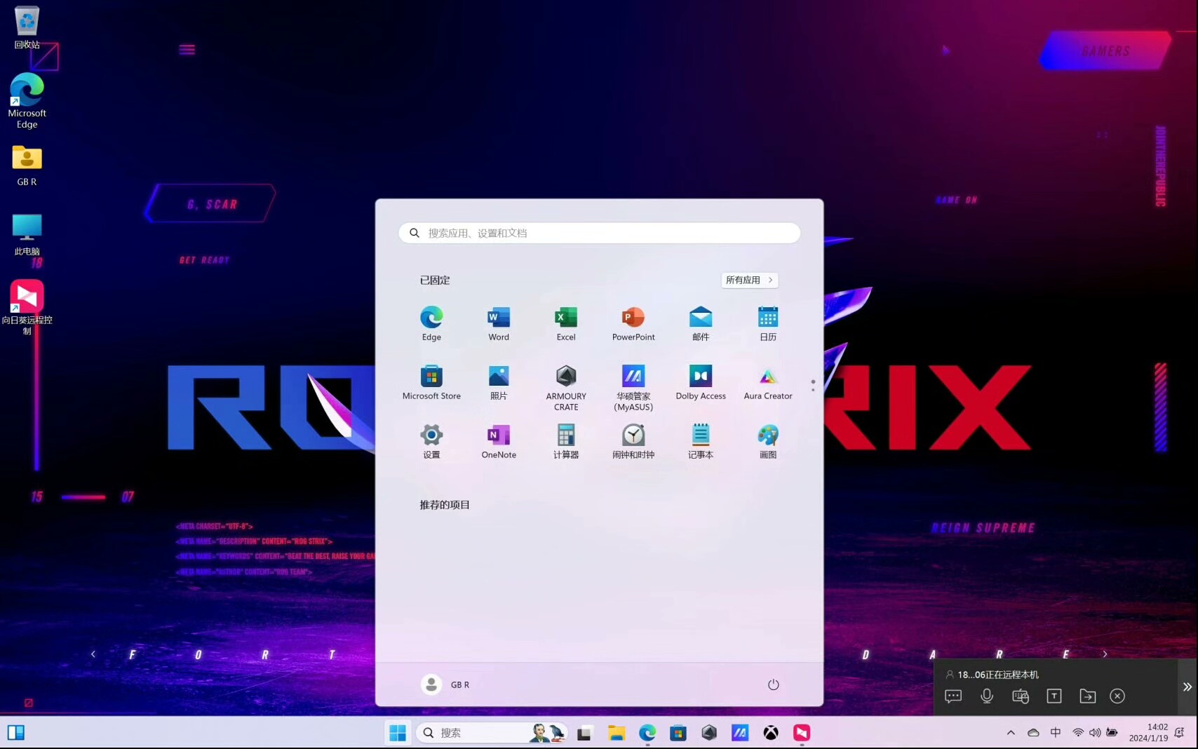
Task: Click the Start menu search field
Action: 600,233
